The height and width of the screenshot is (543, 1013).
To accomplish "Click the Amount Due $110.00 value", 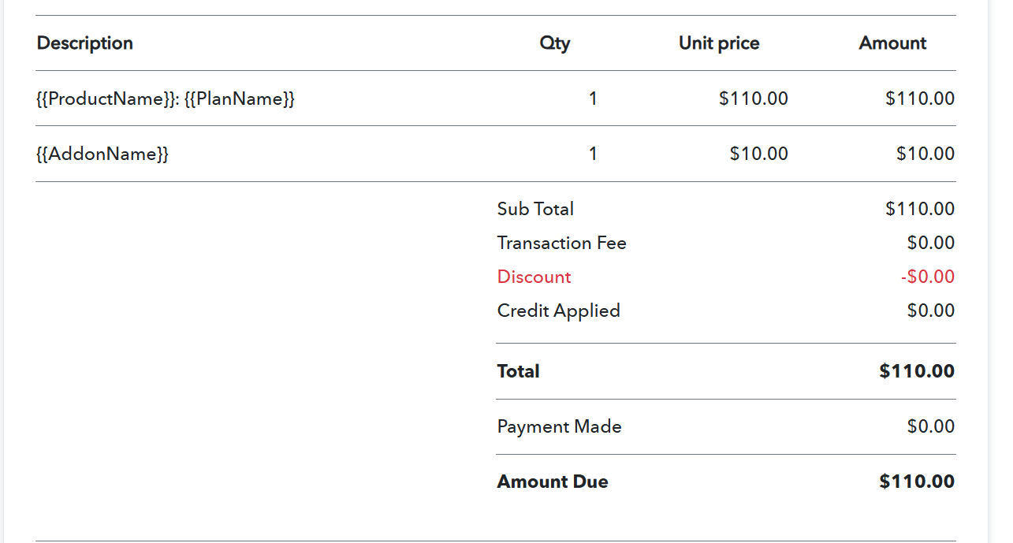I will [x=918, y=482].
